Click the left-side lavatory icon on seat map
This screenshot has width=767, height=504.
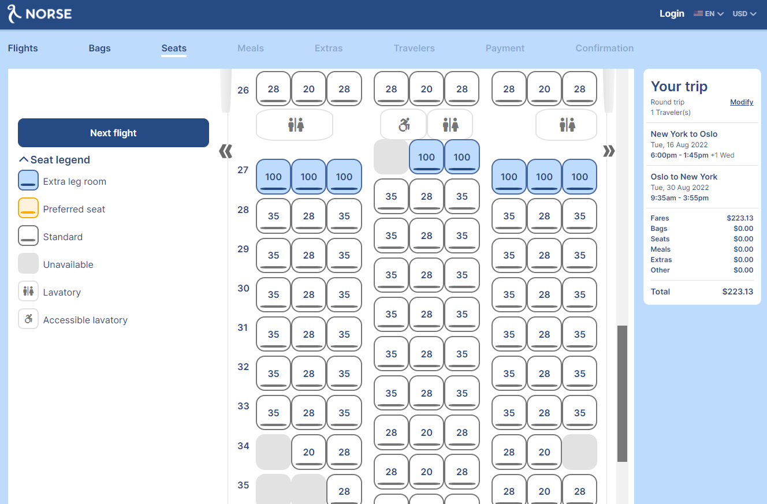click(x=295, y=125)
